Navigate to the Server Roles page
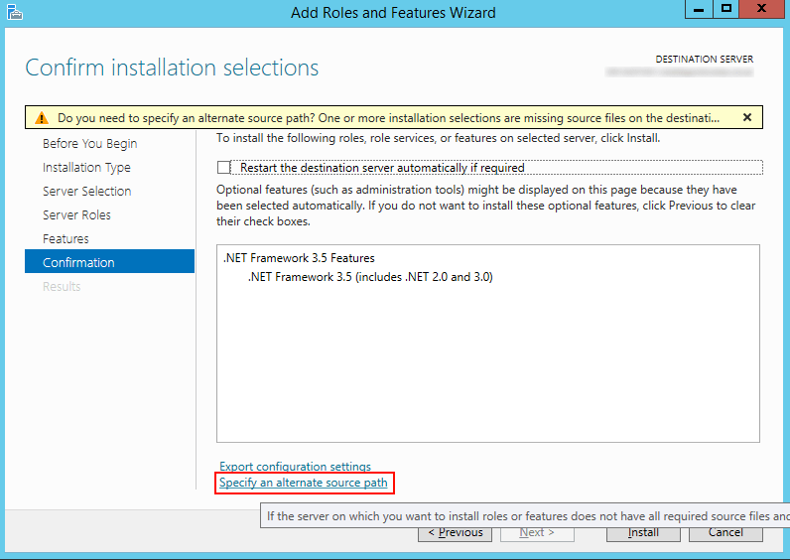The image size is (790, 560). (76, 215)
